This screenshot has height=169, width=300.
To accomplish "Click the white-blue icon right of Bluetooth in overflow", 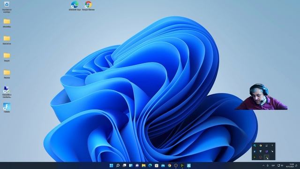I will [x=261, y=151].
